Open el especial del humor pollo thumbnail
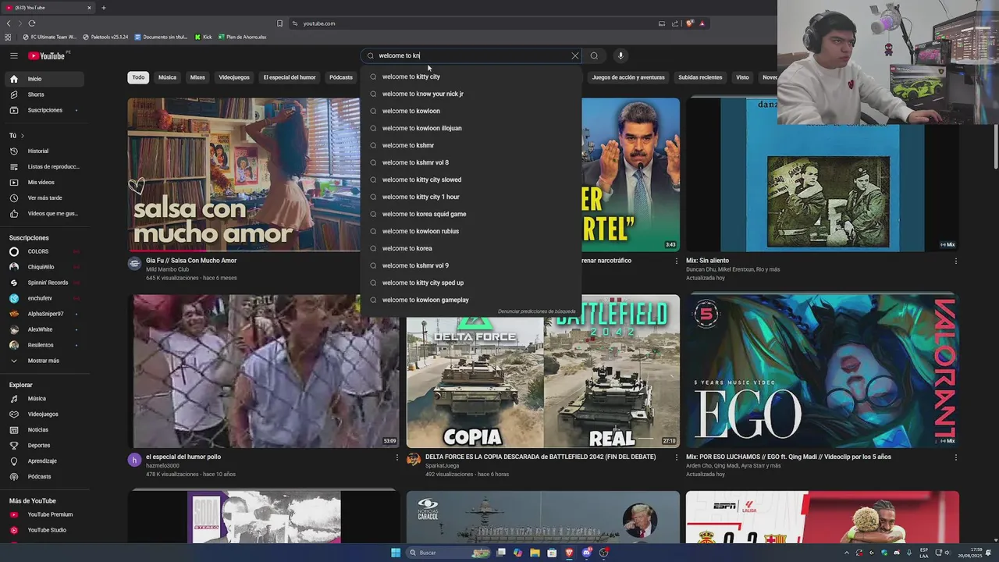This screenshot has width=999, height=562. [x=264, y=371]
